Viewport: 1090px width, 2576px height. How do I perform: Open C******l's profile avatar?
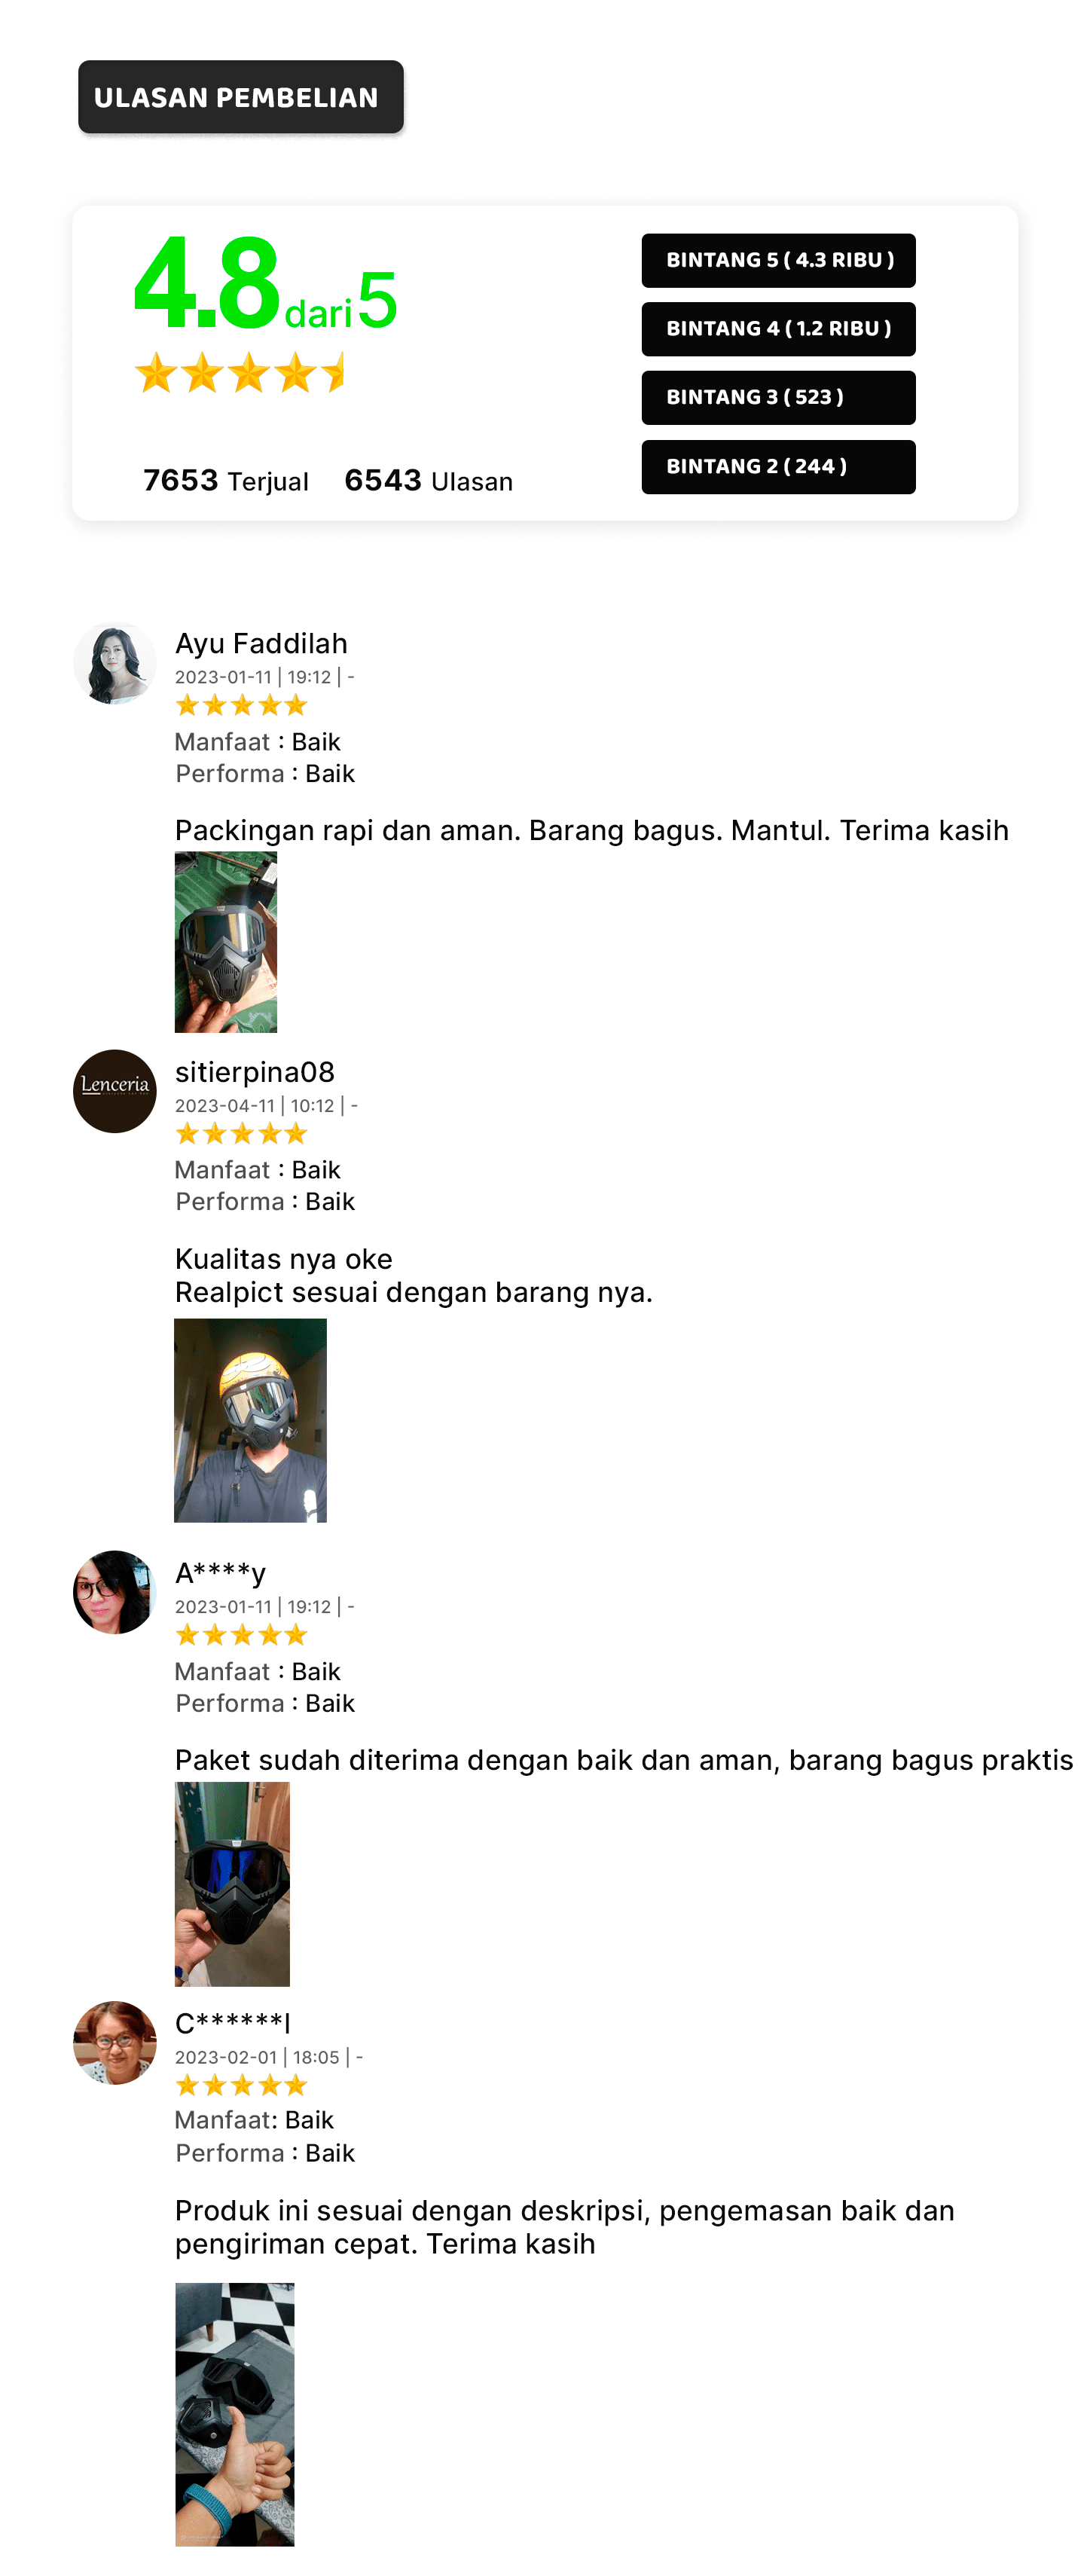[114, 2042]
